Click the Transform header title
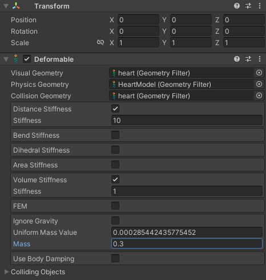This screenshot has width=266, height=280. pyautogui.click(x=52, y=6)
